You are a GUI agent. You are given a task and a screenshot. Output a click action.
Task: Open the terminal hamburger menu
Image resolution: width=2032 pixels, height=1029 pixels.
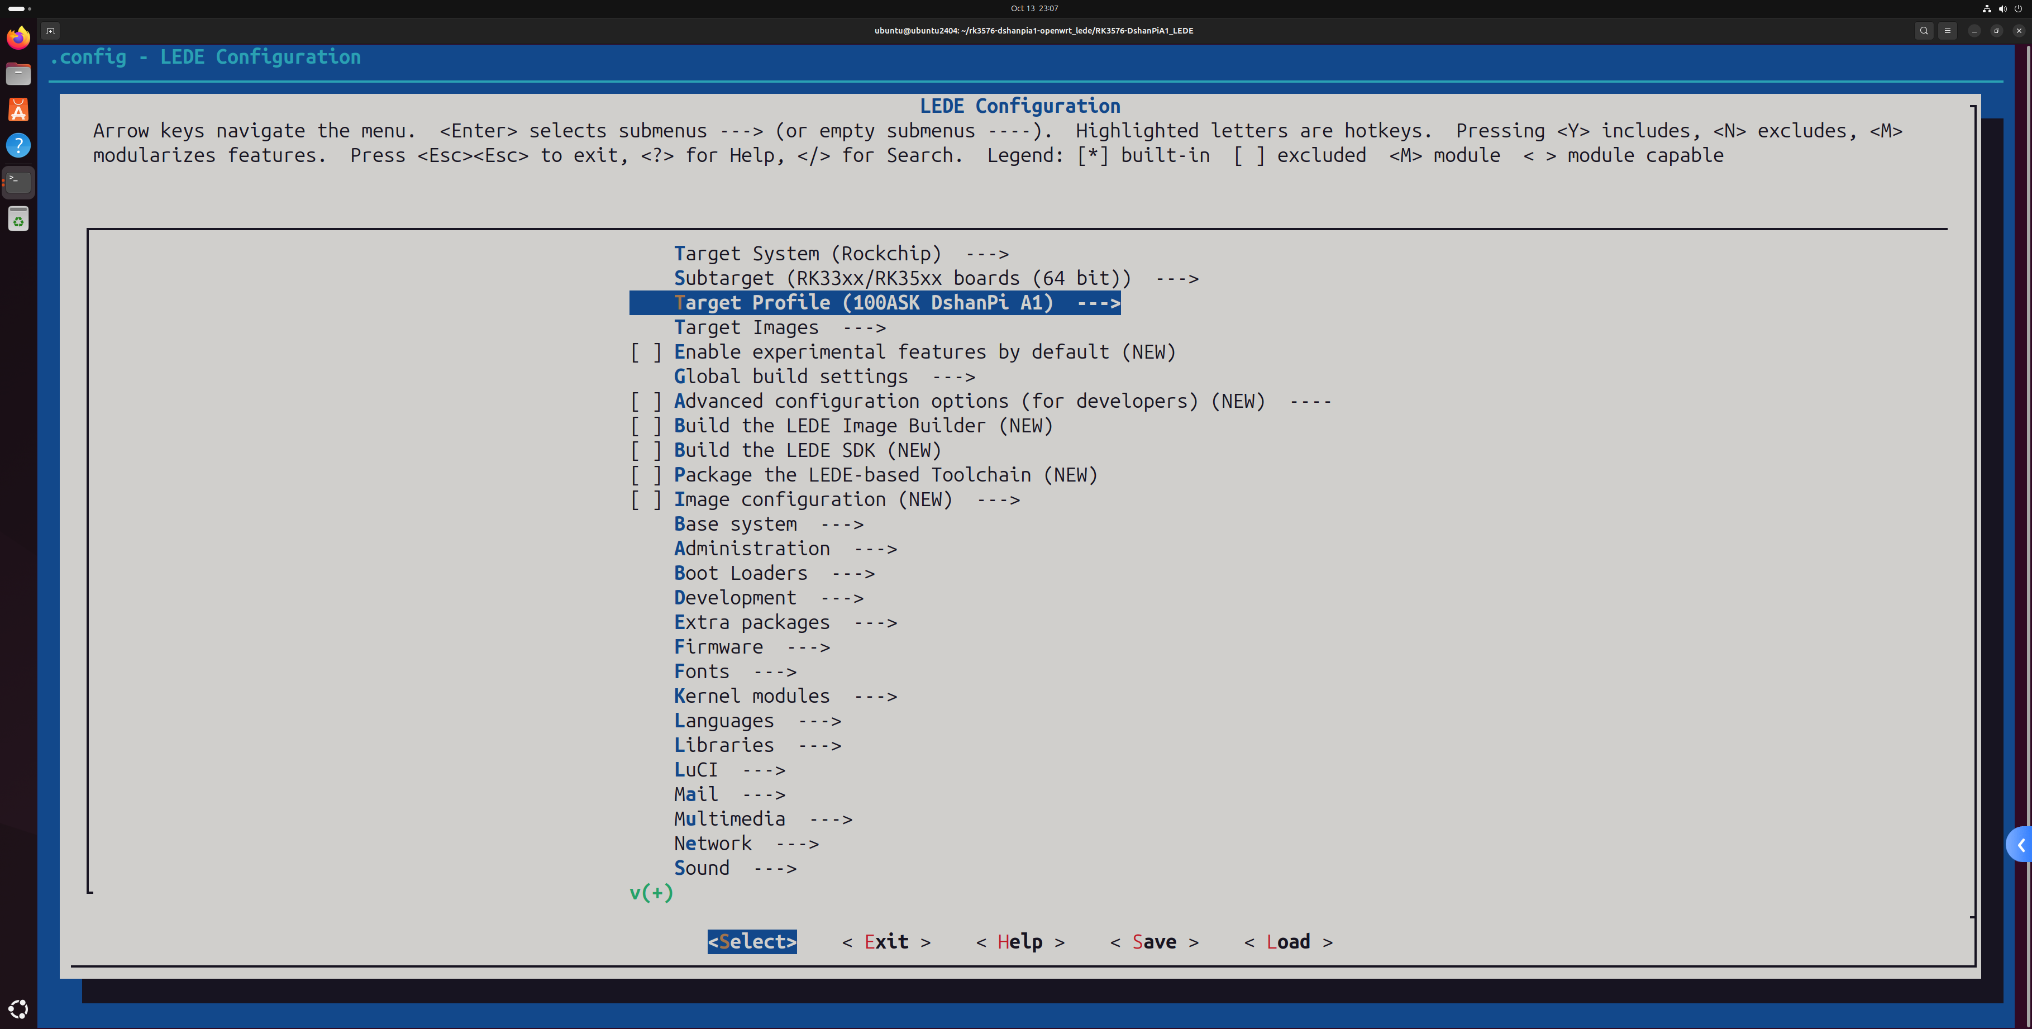[1948, 31]
